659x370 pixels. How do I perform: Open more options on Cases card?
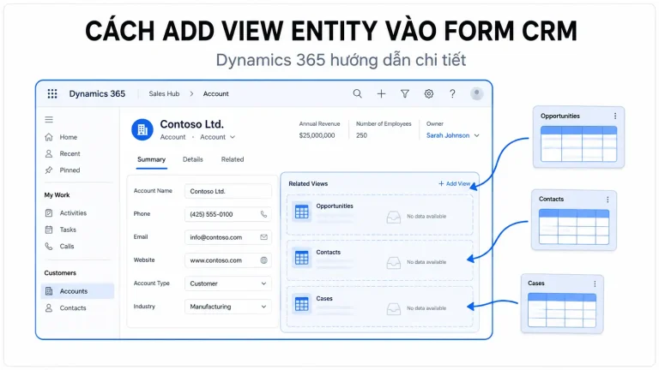pyautogui.click(x=595, y=283)
